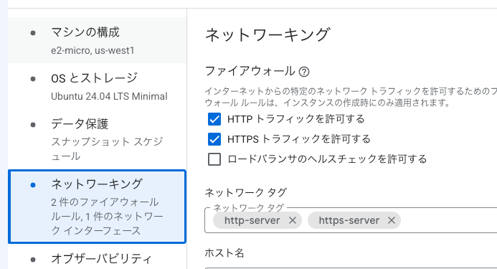Click the スナップショット スケジュール subtitle
This screenshot has width=497, height=269.
107,148
